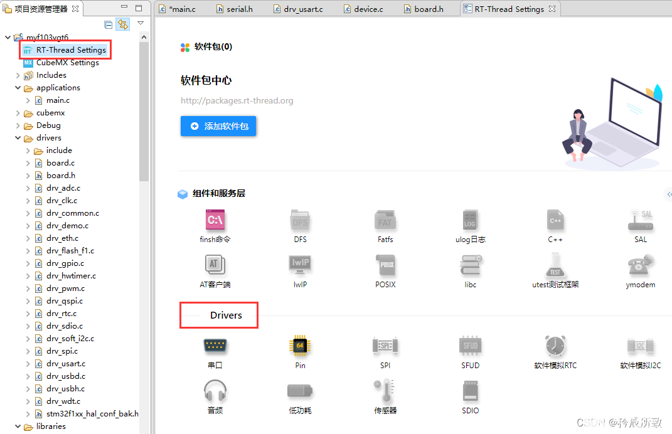
Task: Enable the 低功耗 low power icon
Action: coord(300,391)
